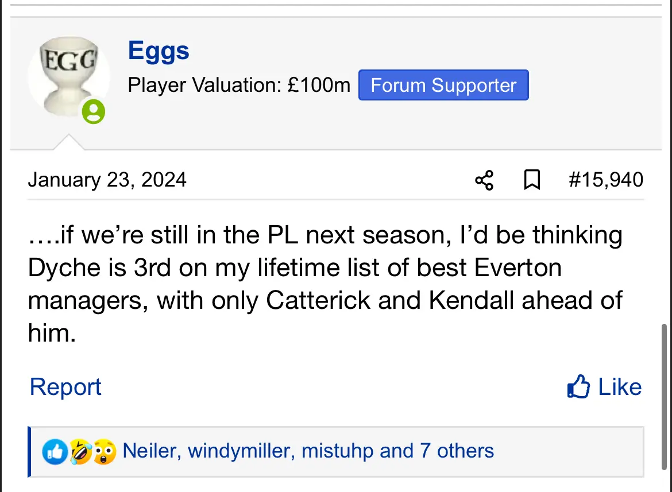672x492 pixels.
Task: Open the egg cup avatar image
Action: click(x=68, y=78)
